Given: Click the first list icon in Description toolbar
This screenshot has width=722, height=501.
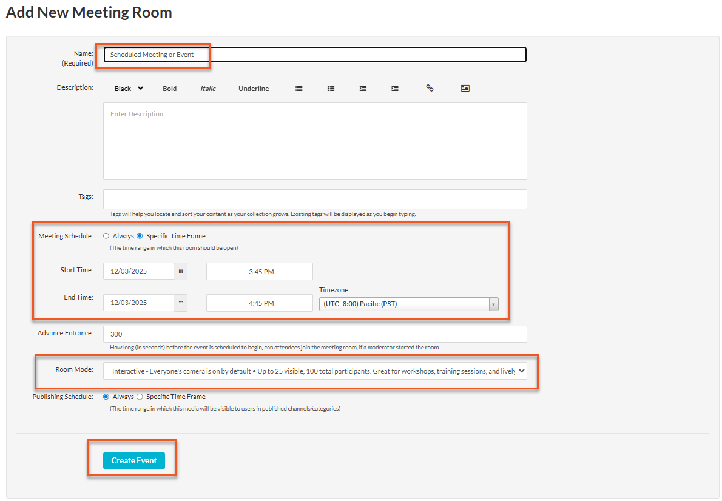Looking at the screenshot, I should click(299, 89).
